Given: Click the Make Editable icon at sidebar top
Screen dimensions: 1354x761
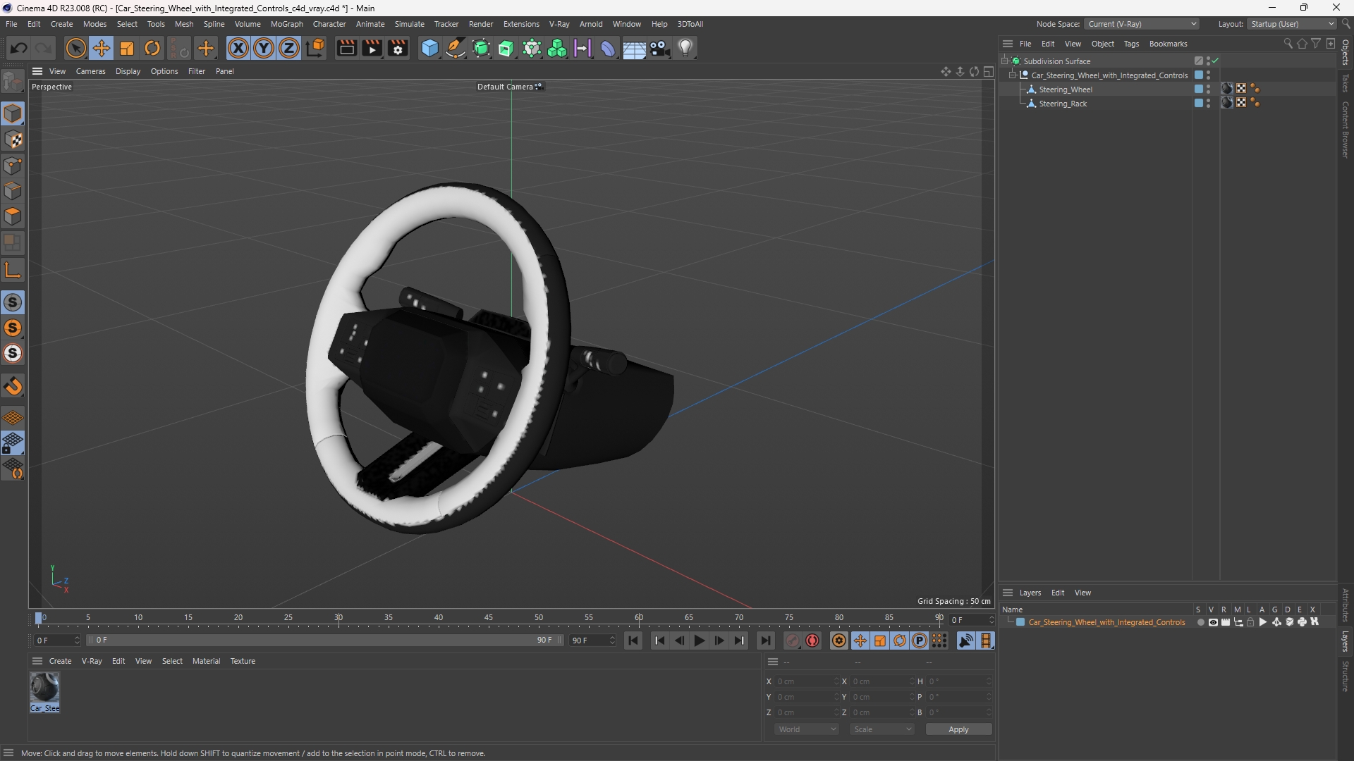Looking at the screenshot, I should [x=13, y=82].
